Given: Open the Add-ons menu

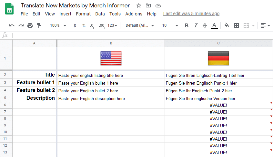Looking at the screenshot, I should point(134,14).
